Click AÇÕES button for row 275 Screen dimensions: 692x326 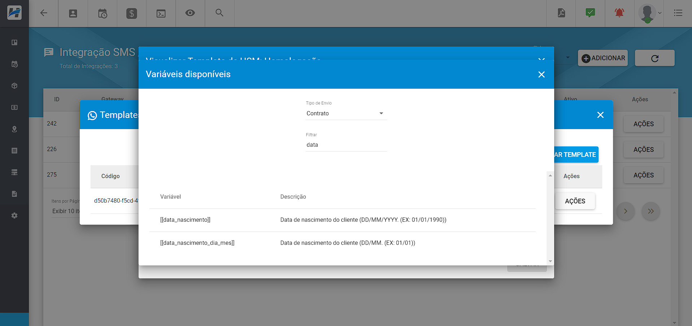pyautogui.click(x=644, y=175)
